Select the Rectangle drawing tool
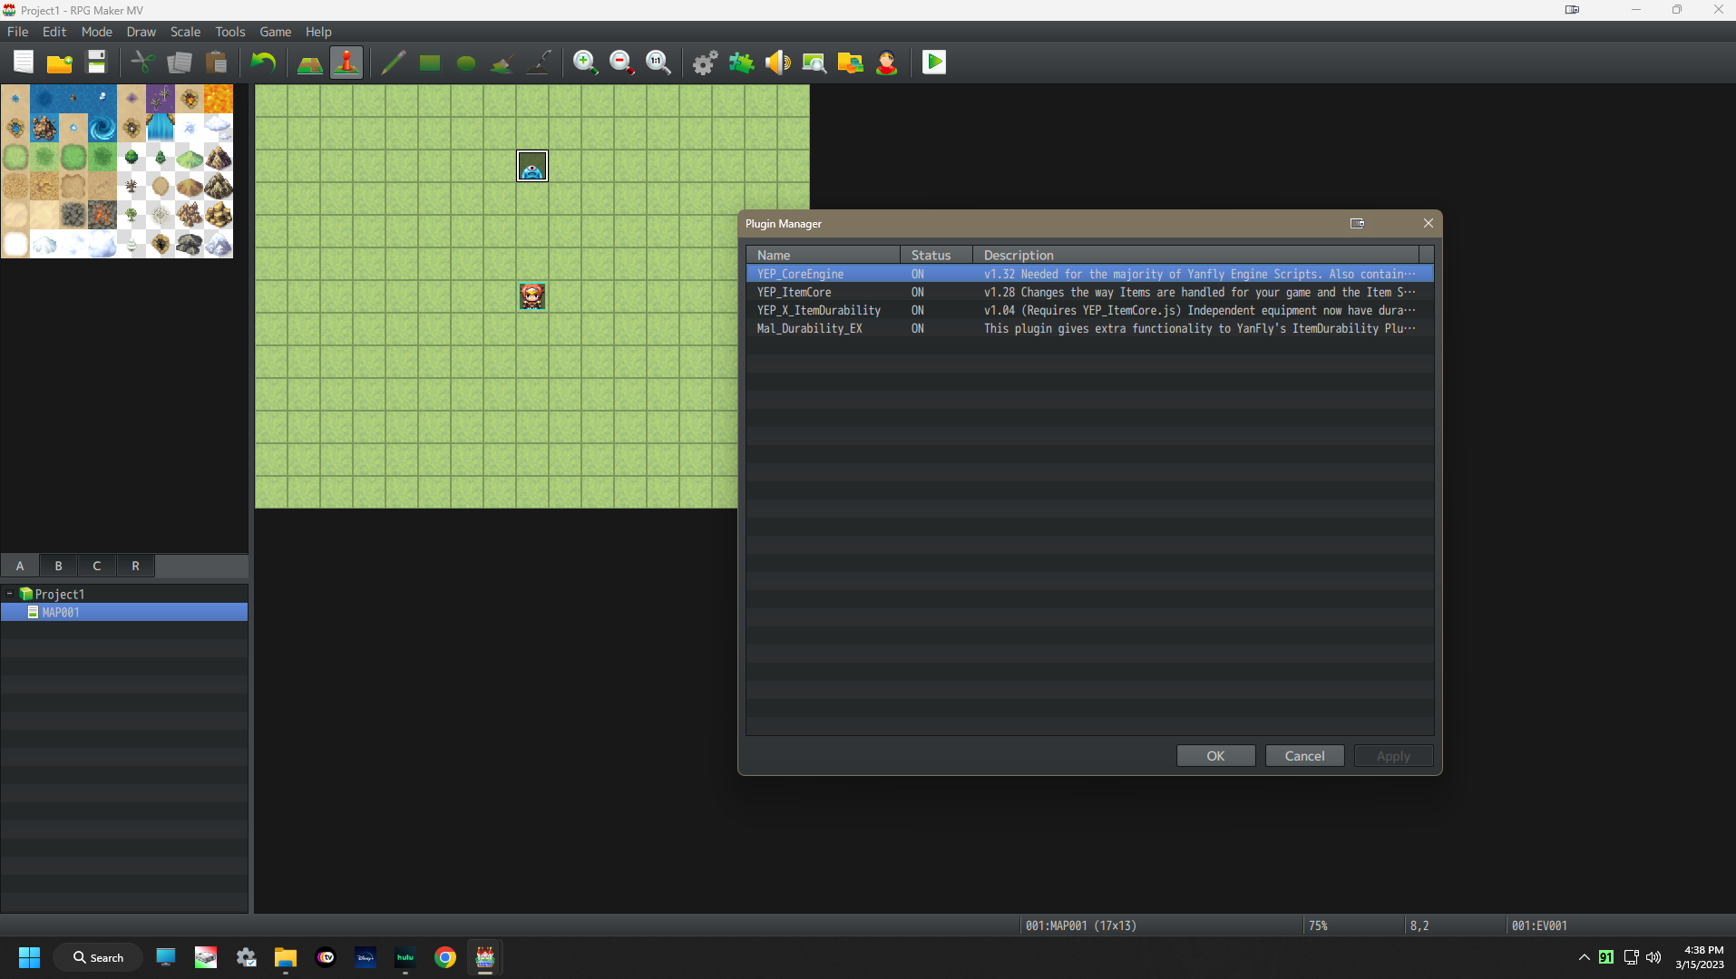This screenshot has width=1736, height=979. (x=430, y=63)
